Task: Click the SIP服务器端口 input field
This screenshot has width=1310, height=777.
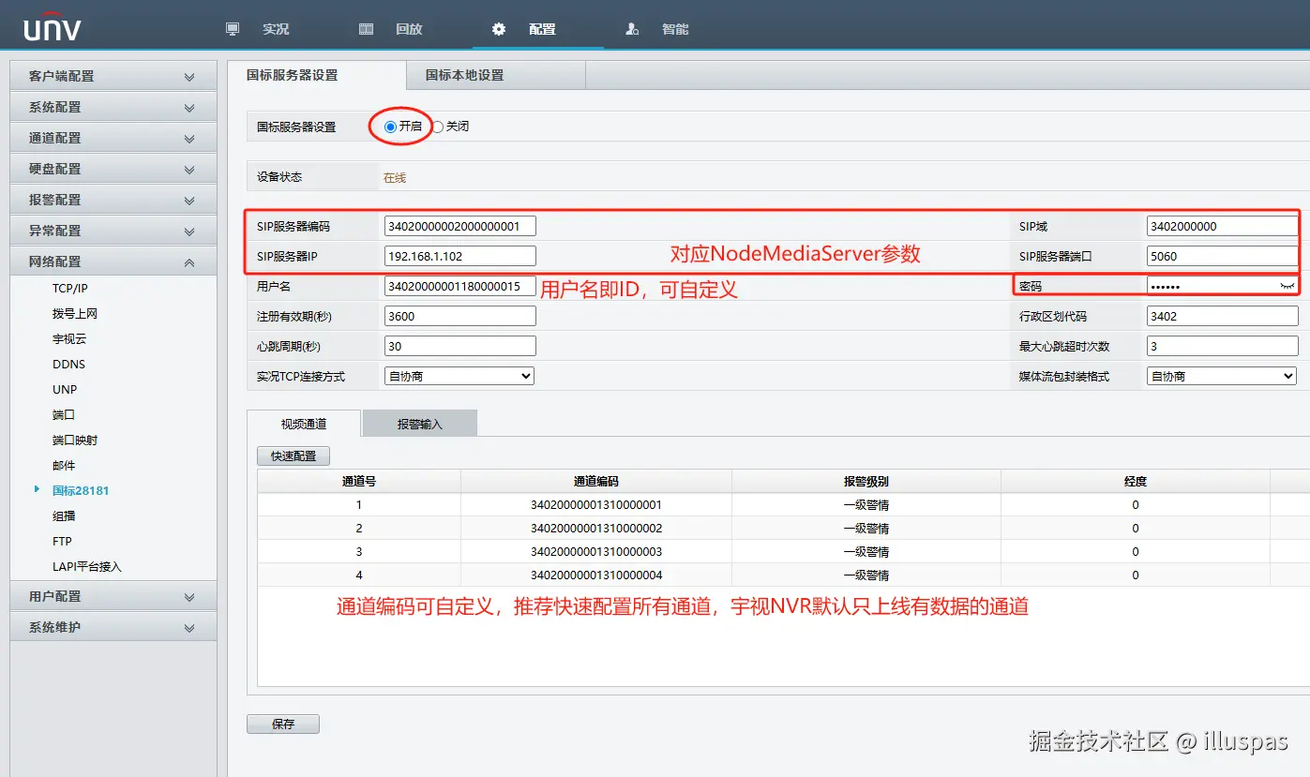Action: (x=1223, y=256)
